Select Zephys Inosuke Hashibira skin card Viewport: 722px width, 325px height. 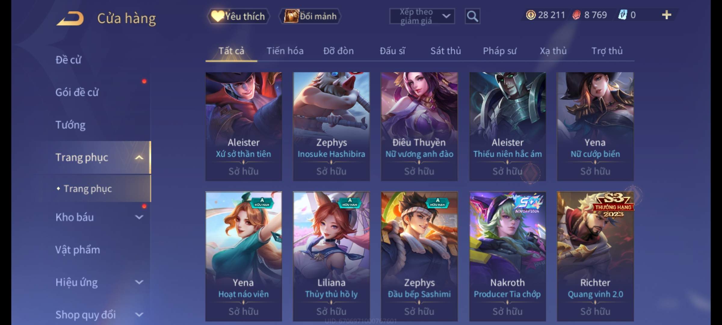point(331,126)
